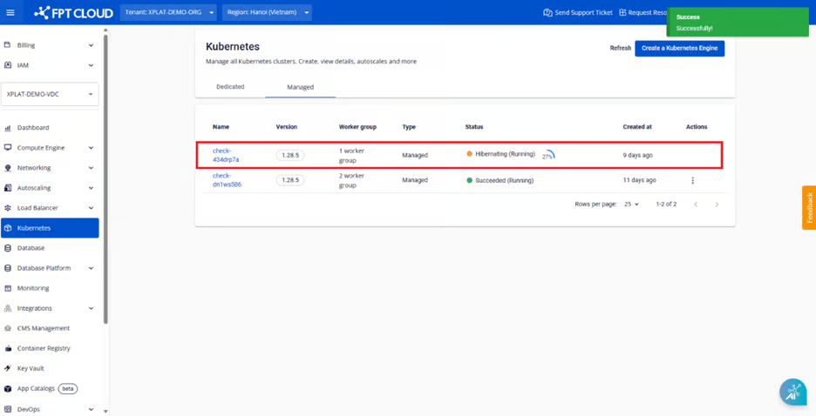
Task: Open the Key Vault sidebar item
Action: click(31, 368)
